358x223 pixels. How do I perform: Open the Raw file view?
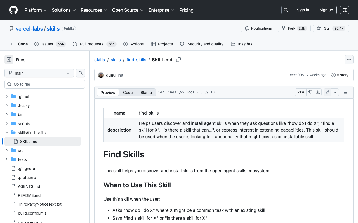301,92
